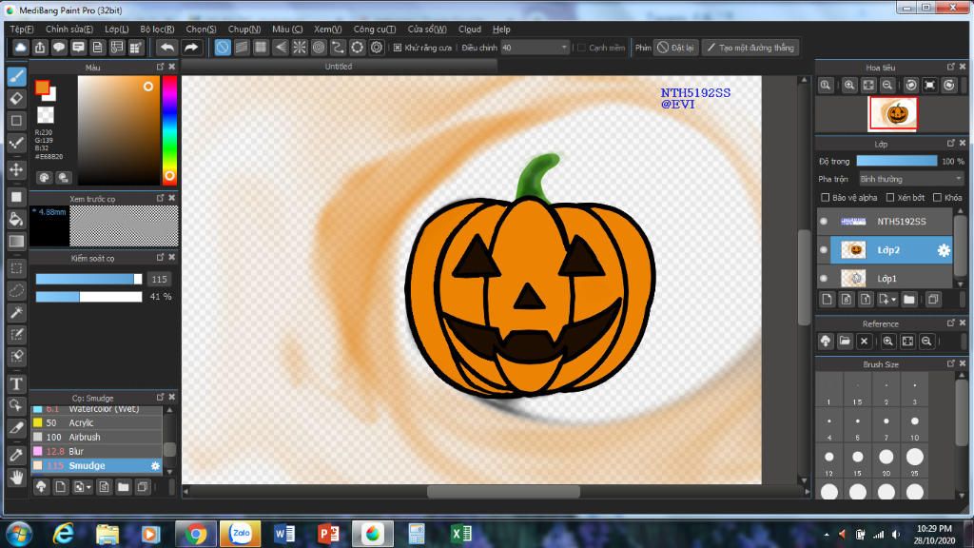Undock the Màu color panel
974x548 pixels.
pos(160,67)
